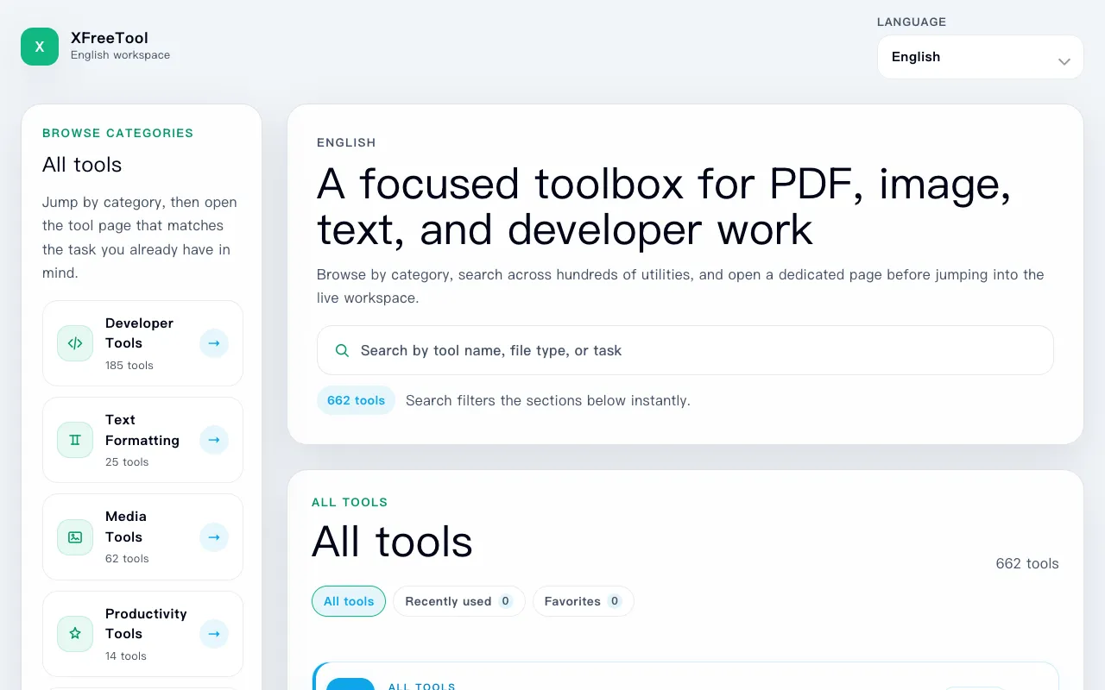Select the All tools filter tab
This screenshot has width=1105, height=690.
pos(349,601)
